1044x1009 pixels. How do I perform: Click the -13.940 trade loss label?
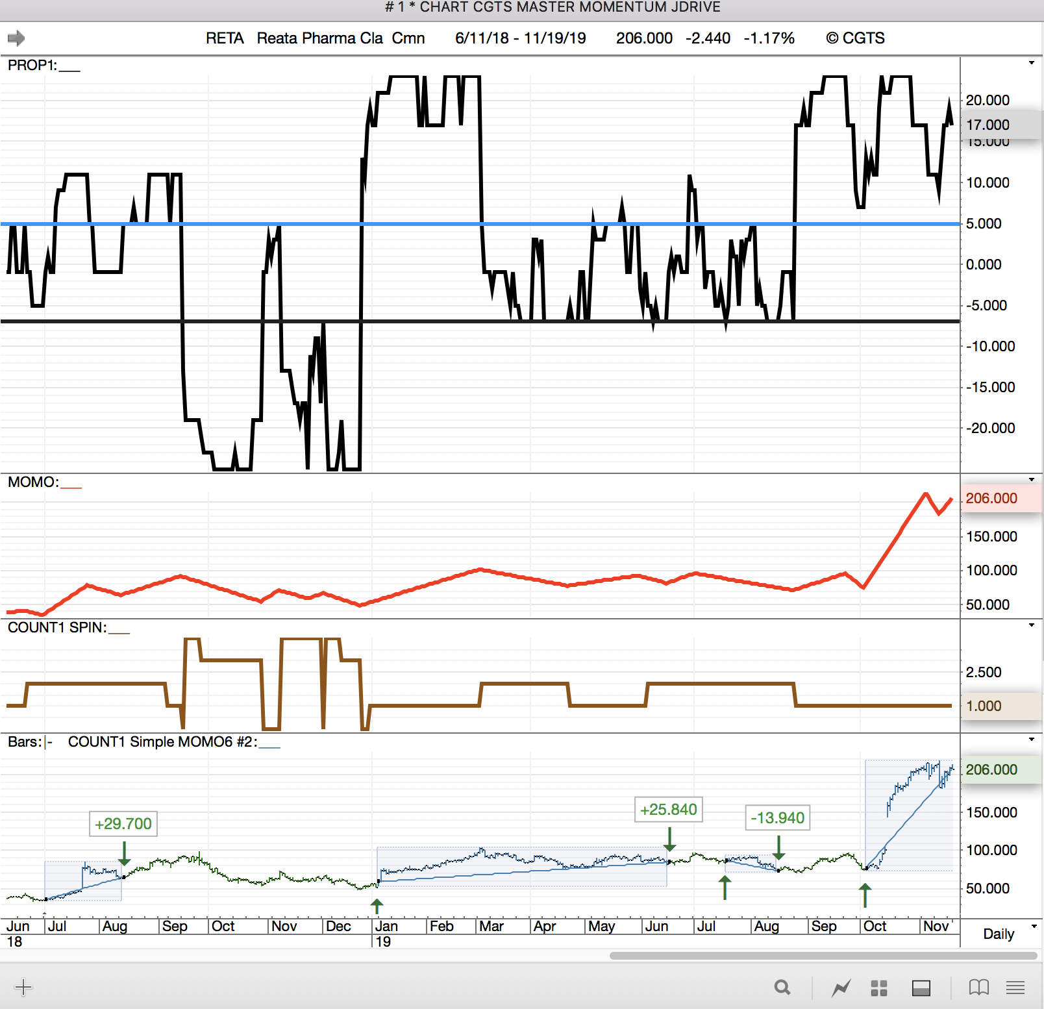click(x=778, y=818)
